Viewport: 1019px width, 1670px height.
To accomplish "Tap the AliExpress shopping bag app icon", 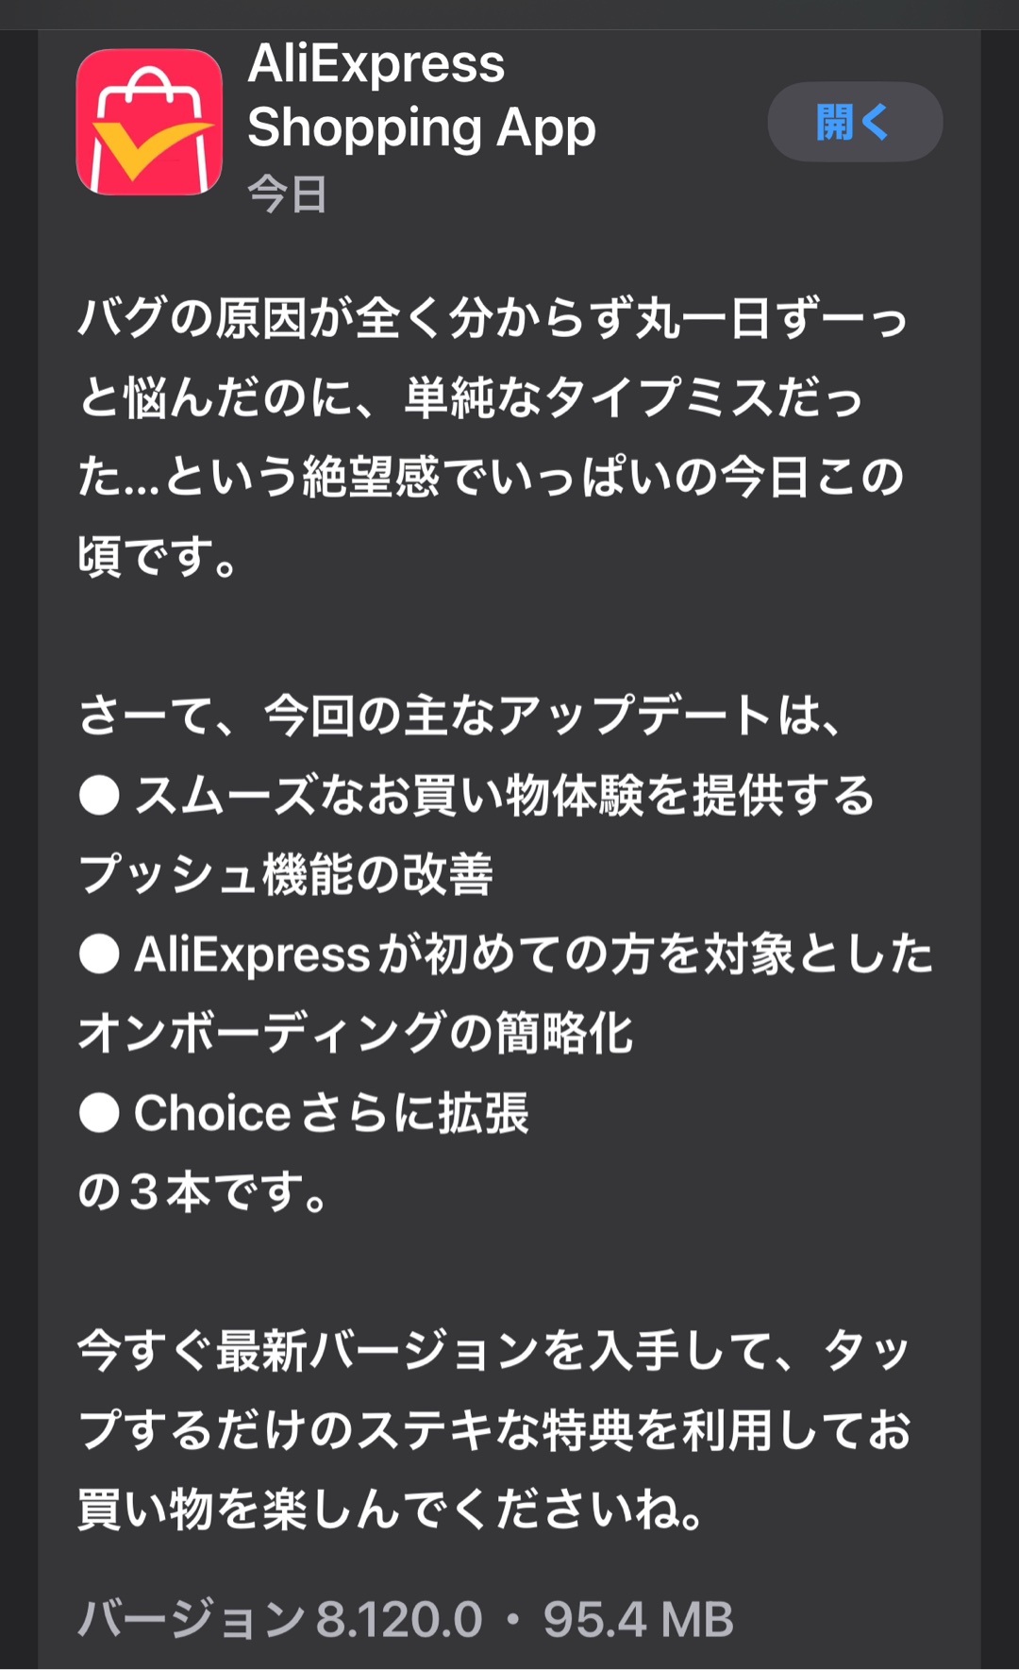I will tap(149, 122).
